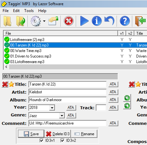This screenshot has width=147, height=145.
Task: Click green check icon beside 03.Listoffreeware.mp3
Action: pos(7,61)
